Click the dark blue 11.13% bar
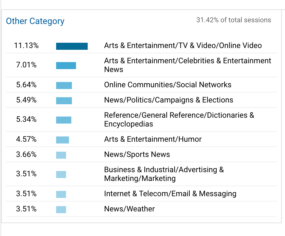 (x=72, y=46)
